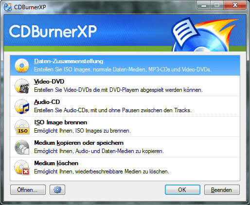Close the CDBurnerXP window
Viewport: 250px width, 205px height.
(235, 5)
